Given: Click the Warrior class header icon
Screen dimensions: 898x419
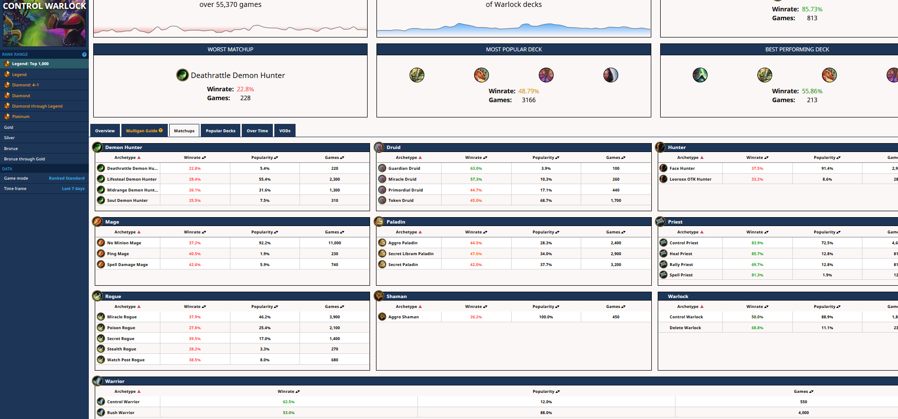Looking at the screenshot, I should click(98, 381).
